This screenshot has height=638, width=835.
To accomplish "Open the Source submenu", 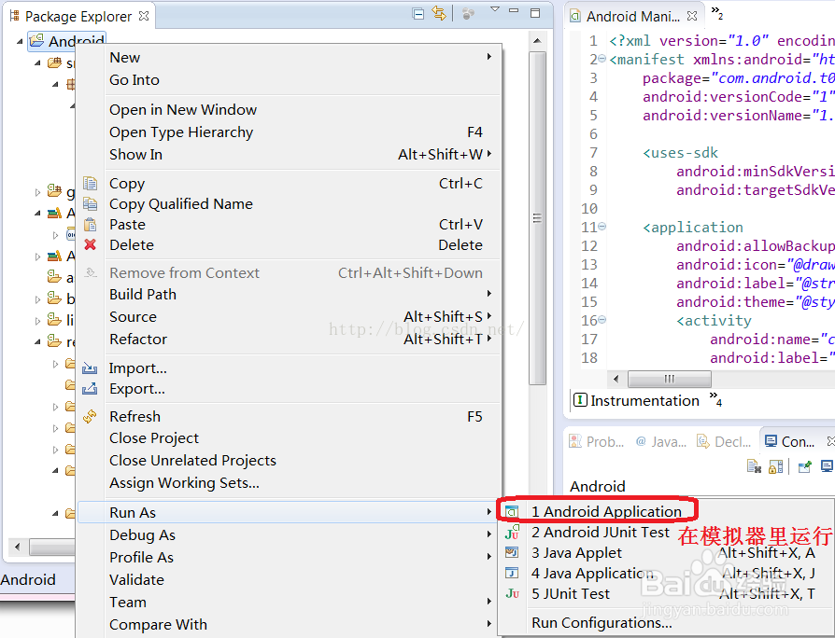I will [x=290, y=317].
